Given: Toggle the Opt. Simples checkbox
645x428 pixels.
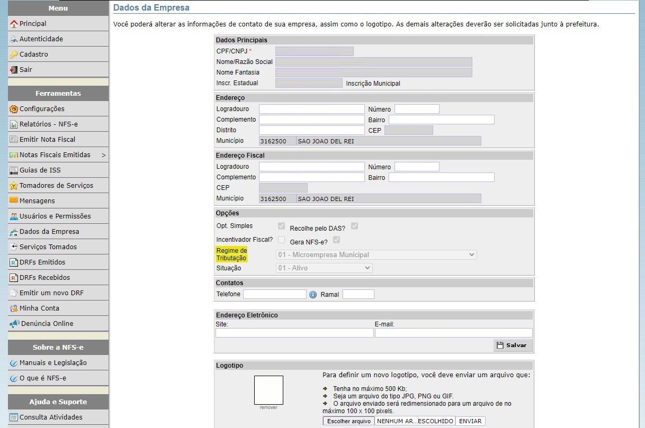Looking at the screenshot, I should [281, 226].
